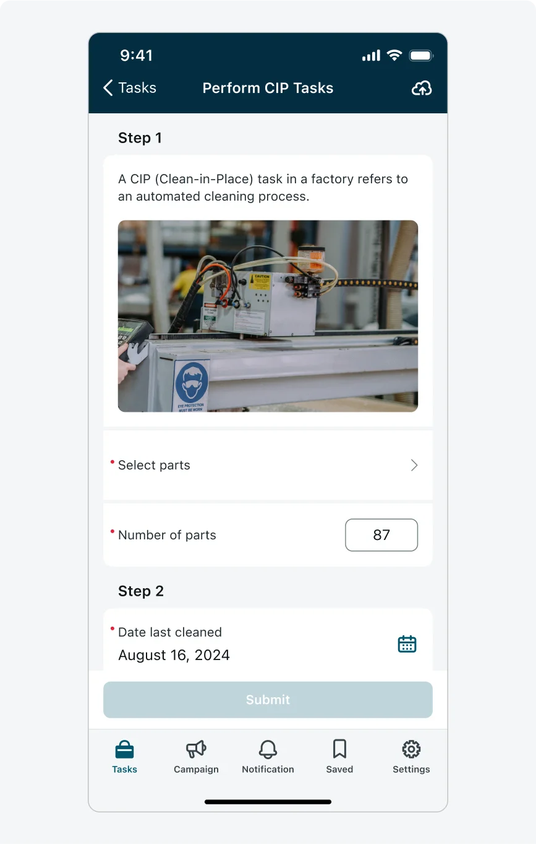Tap the August 16, 2024 date value

tap(174, 655)
